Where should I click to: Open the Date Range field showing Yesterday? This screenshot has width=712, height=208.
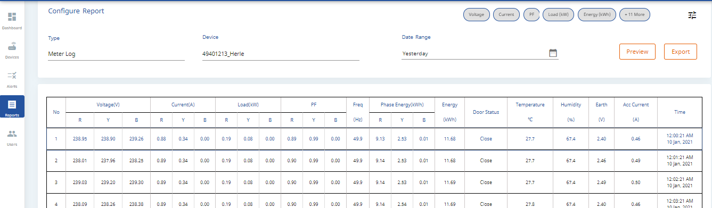coord(480,53)
